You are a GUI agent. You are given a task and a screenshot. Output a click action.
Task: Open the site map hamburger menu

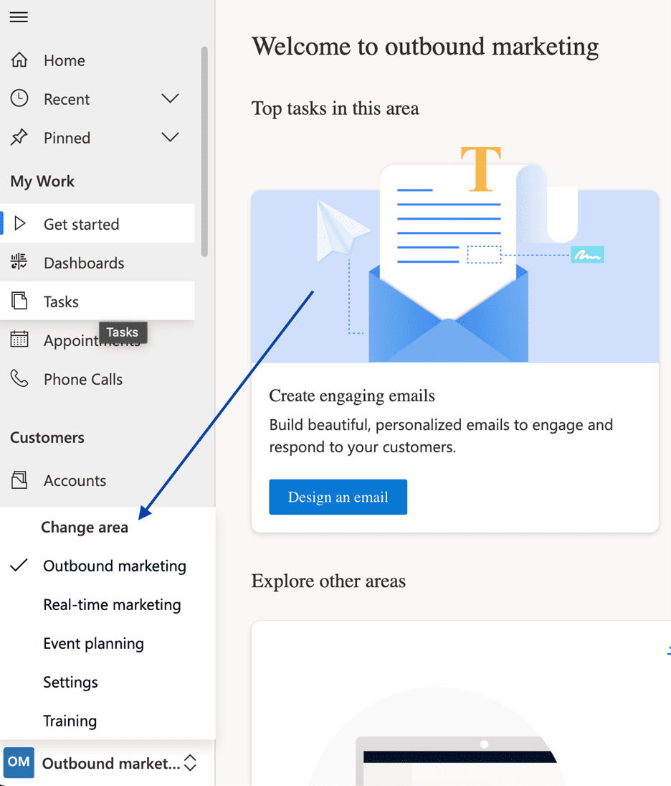[x=18, y=17]
